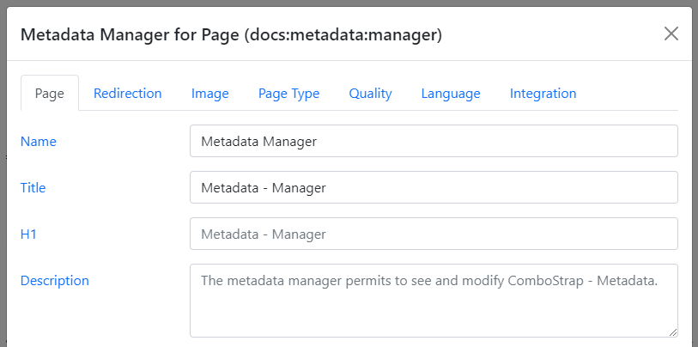Open the Quality tab

(x=370, y=94)
